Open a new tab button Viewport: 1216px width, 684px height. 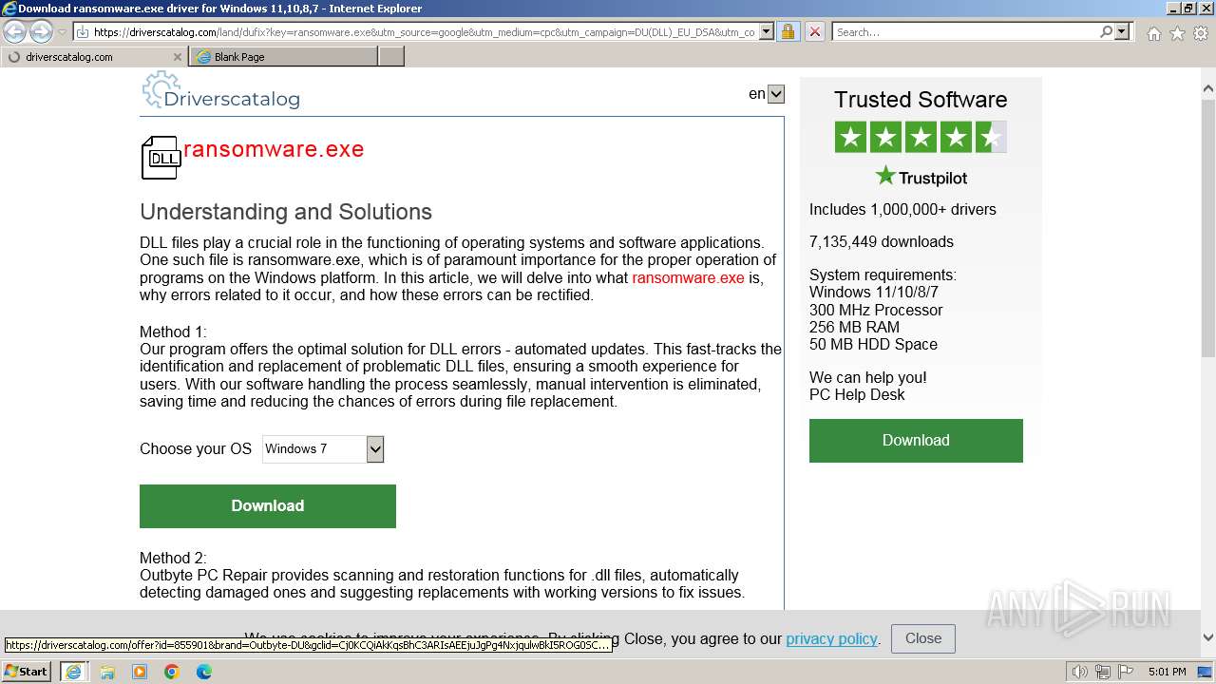click(391, 57)
